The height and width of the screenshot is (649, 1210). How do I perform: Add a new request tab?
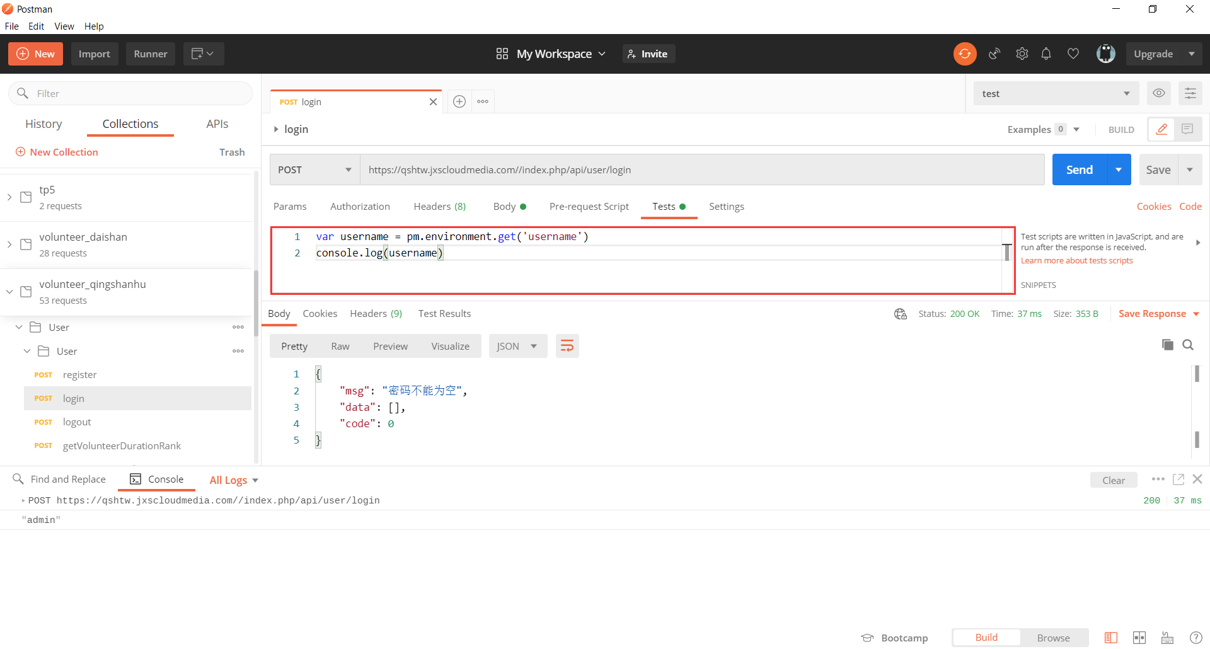coord(459,101)
